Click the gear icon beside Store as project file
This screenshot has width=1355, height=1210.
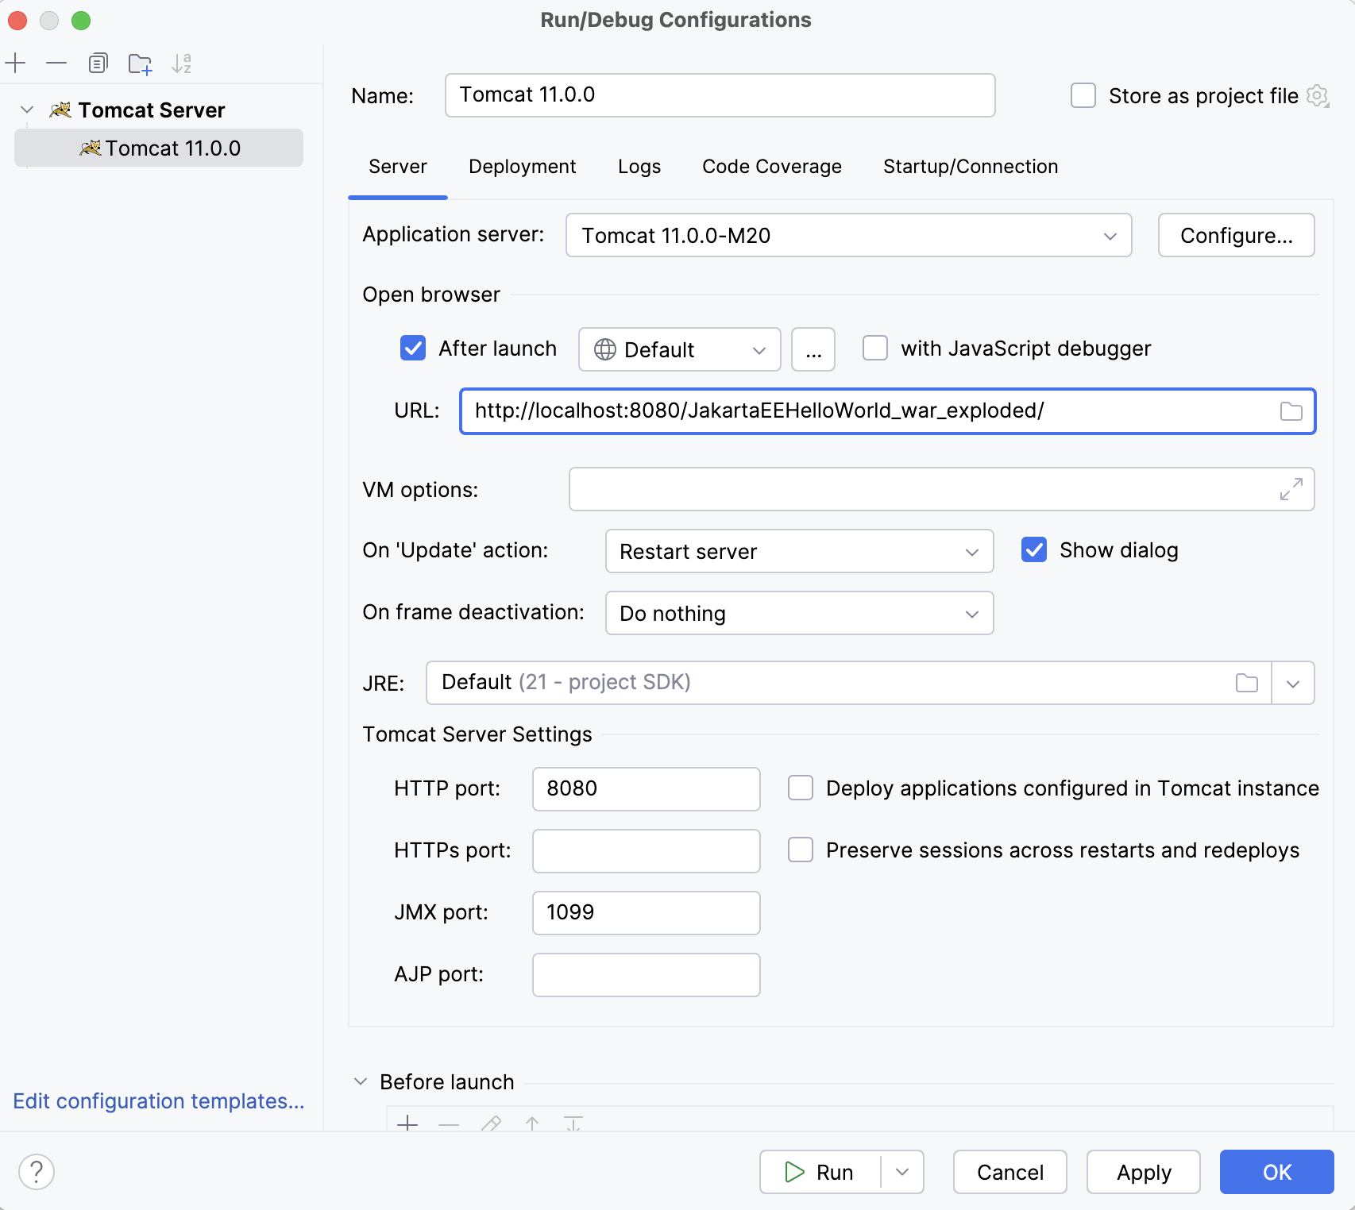(x=1317, y=96)
